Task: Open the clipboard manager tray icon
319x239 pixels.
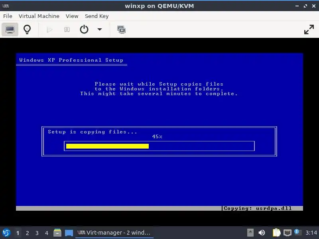Action: tap(276, 233)
